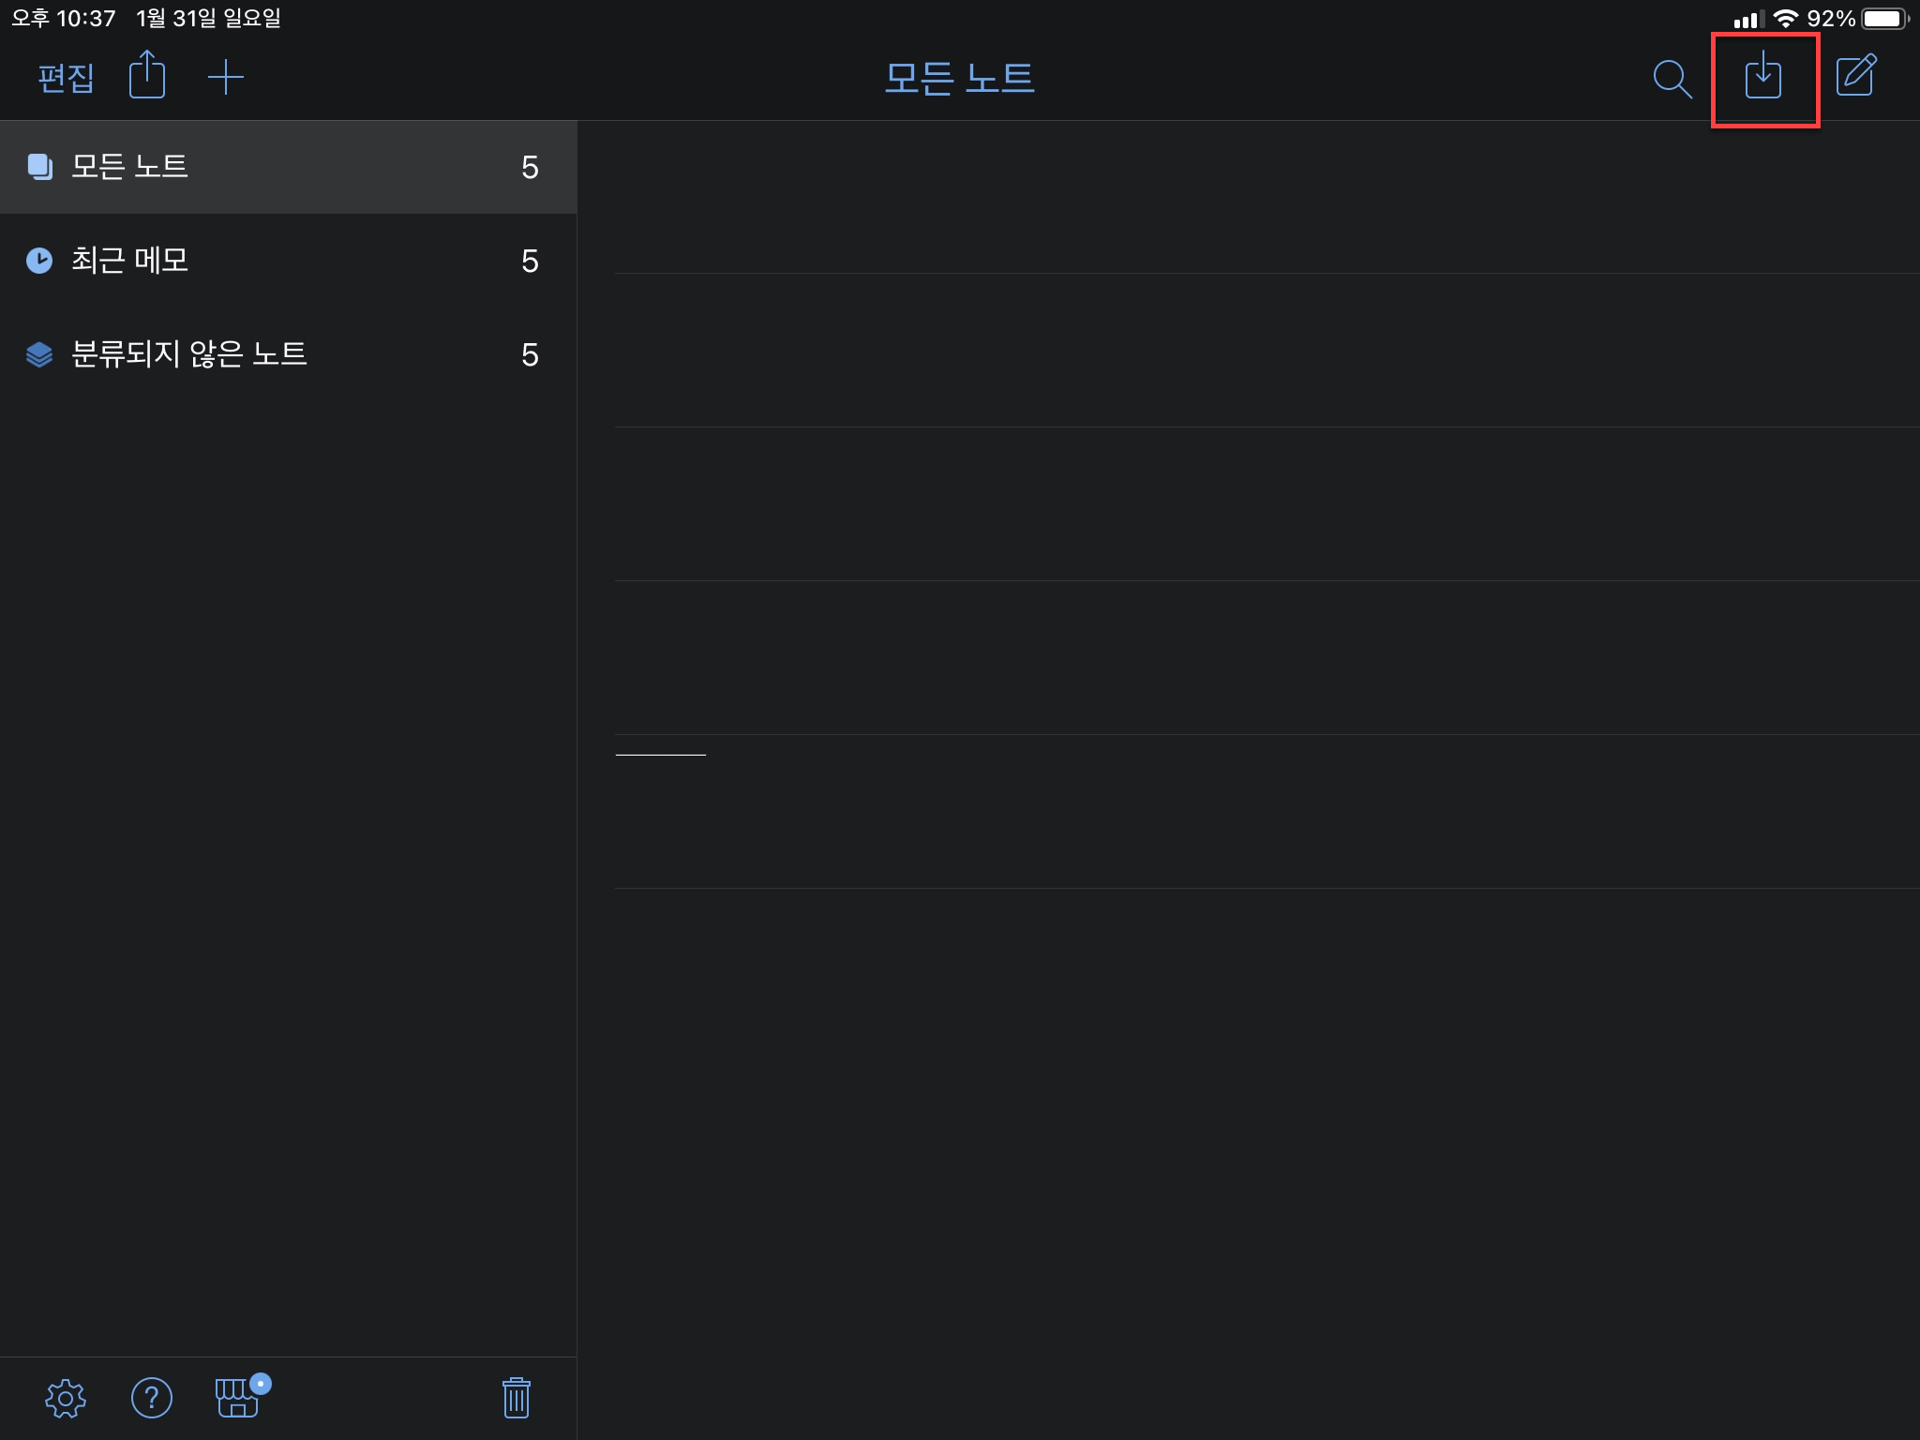The width and height of the screenshot is (1920, 1440).
Task: Click the 모든 노트 title header
Action: (x=959, y=78)
